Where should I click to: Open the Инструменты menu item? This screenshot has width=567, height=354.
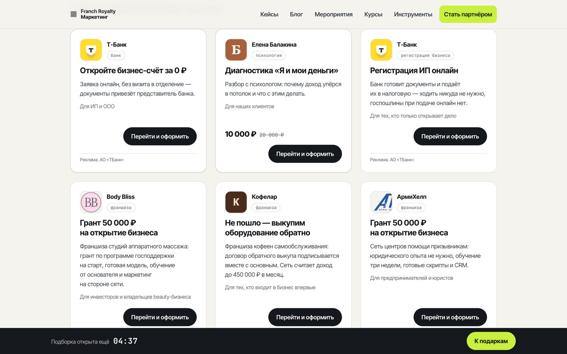click(413, 15)
